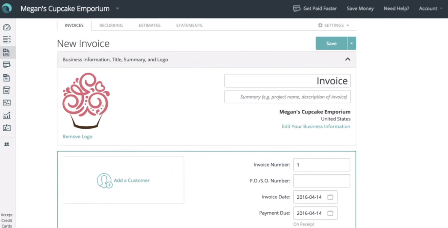Click the Payment Due date field
The height and width of the screenshot is (228, 448).
coord(315,213)
